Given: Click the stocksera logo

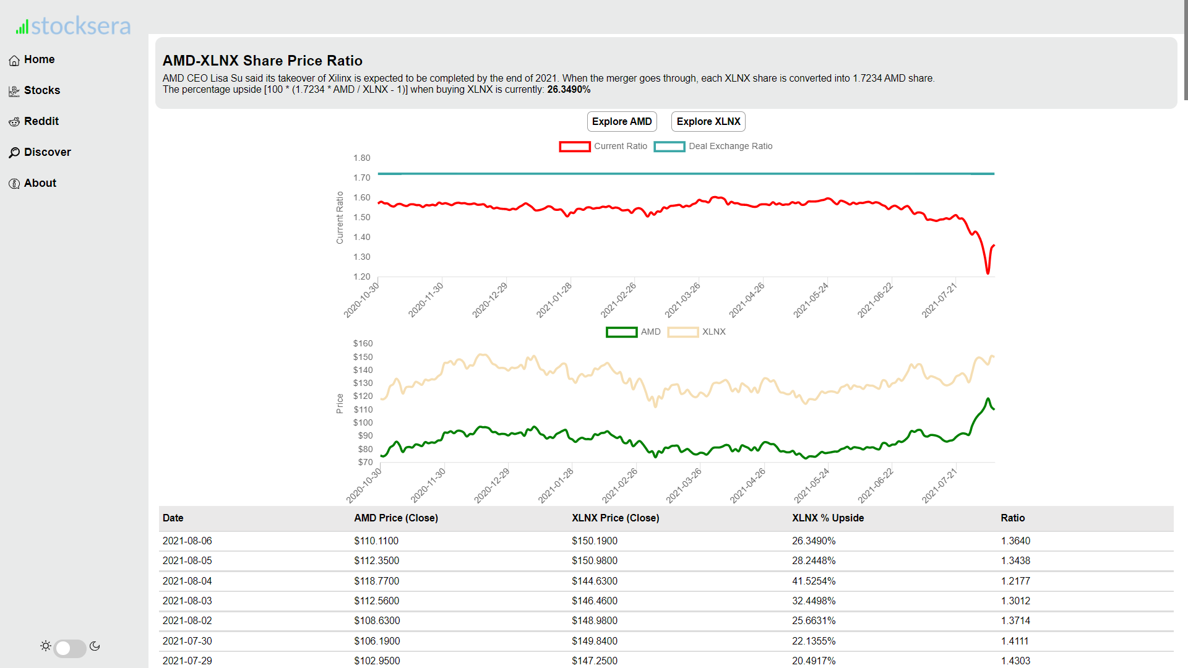Looking at the screenshot, I should [74, 26].
